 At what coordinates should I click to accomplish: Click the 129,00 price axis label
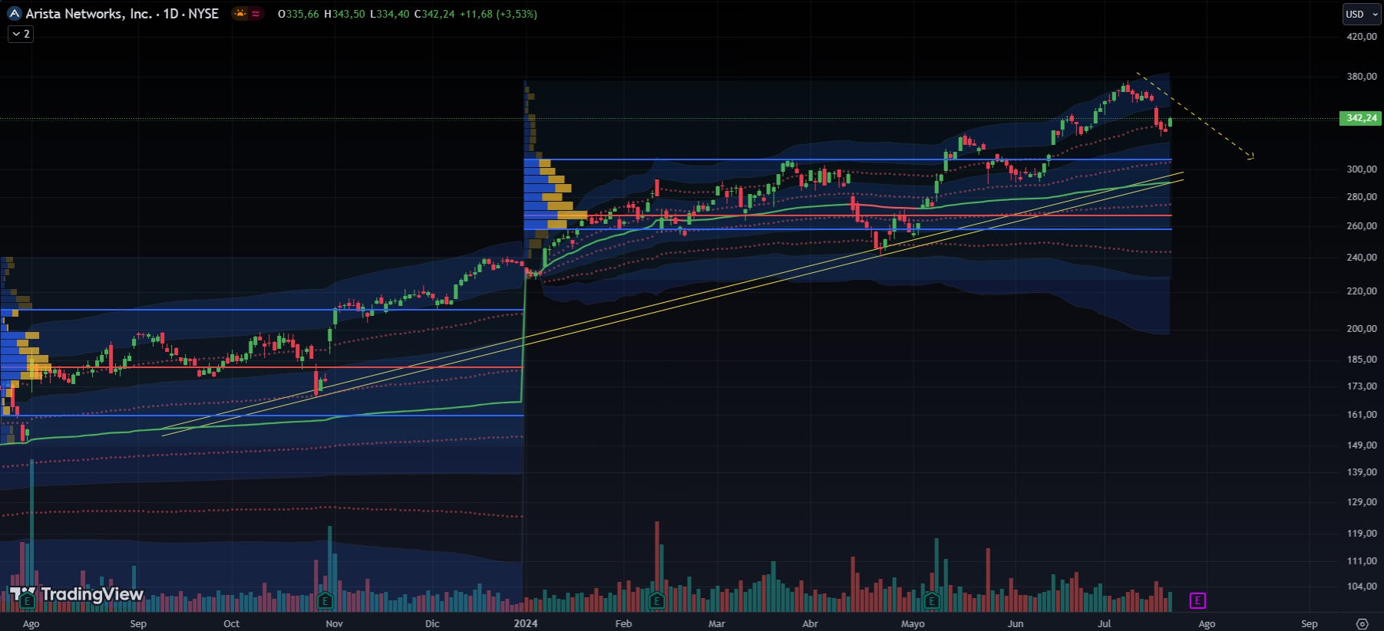(1362, 502)
